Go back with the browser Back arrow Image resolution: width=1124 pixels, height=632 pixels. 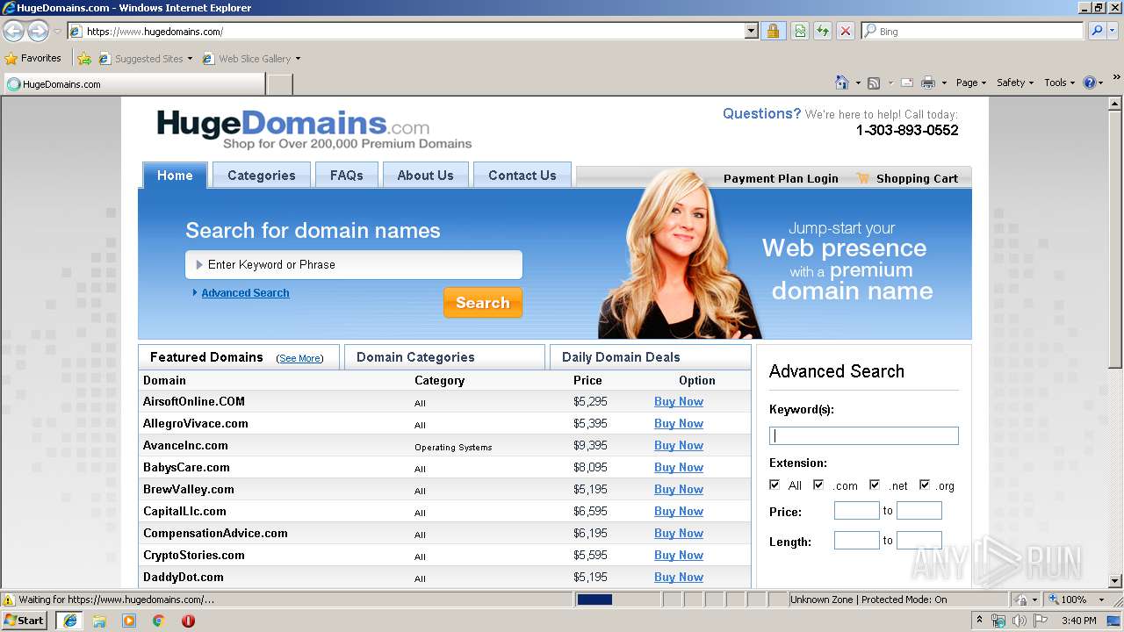click(x=13, y=32)
